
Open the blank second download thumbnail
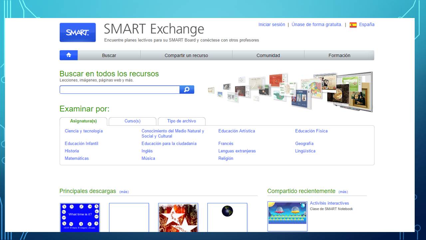click(x=129, y=217)
